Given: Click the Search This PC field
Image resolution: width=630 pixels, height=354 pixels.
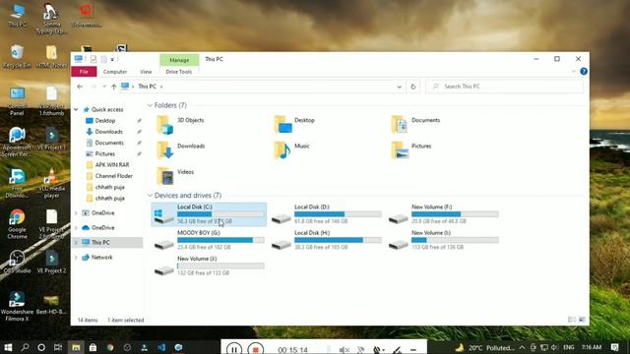Looking at the screenshot, I should tap(504, 87).
